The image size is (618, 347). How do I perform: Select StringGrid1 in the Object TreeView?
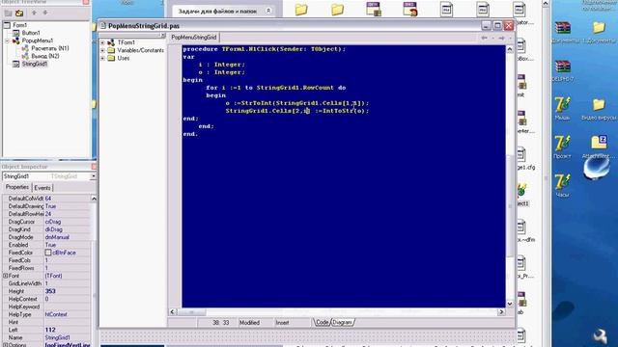(35, 64)
